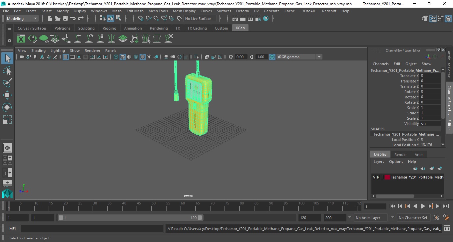Open the render settings clapper icon

point(258,19)
